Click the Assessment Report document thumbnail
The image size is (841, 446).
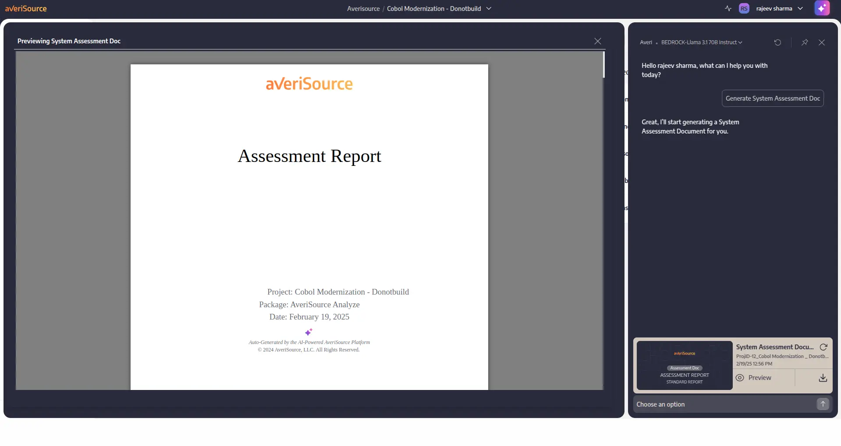pyautogui.click(x=685, y=365)
